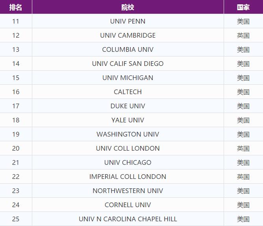Click UNIV CAMBRIDGE in the table
Viewport: 263px width, 226px height.
coord(128,35)
